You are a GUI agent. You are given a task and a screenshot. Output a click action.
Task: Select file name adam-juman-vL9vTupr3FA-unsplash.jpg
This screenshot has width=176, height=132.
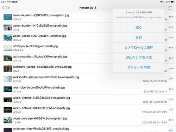click(x=40, y=36)
